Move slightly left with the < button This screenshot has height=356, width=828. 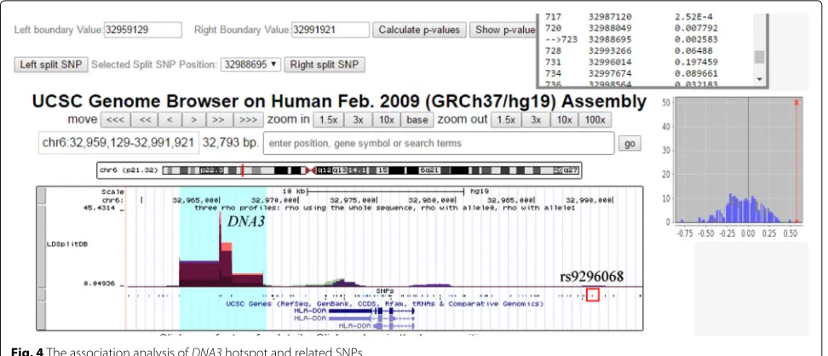tap(170, 120)
